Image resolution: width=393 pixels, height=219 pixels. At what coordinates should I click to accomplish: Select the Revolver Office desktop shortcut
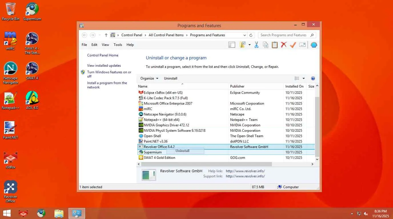click(x=11, y=192)
